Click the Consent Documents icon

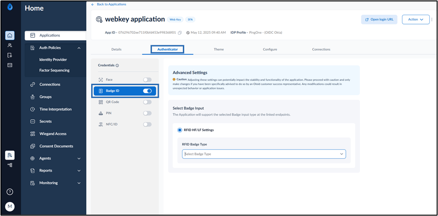tap(32, 146)
